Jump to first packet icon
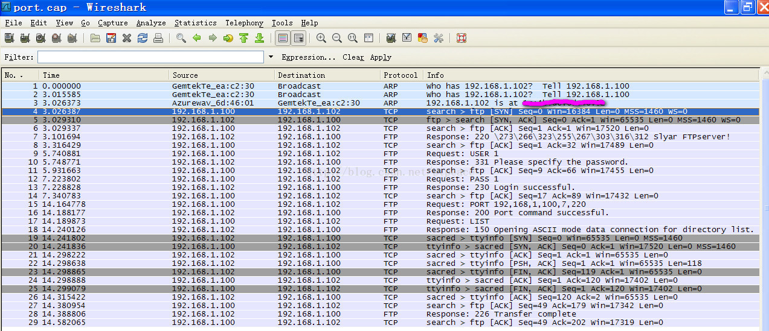 pos(244,38)
